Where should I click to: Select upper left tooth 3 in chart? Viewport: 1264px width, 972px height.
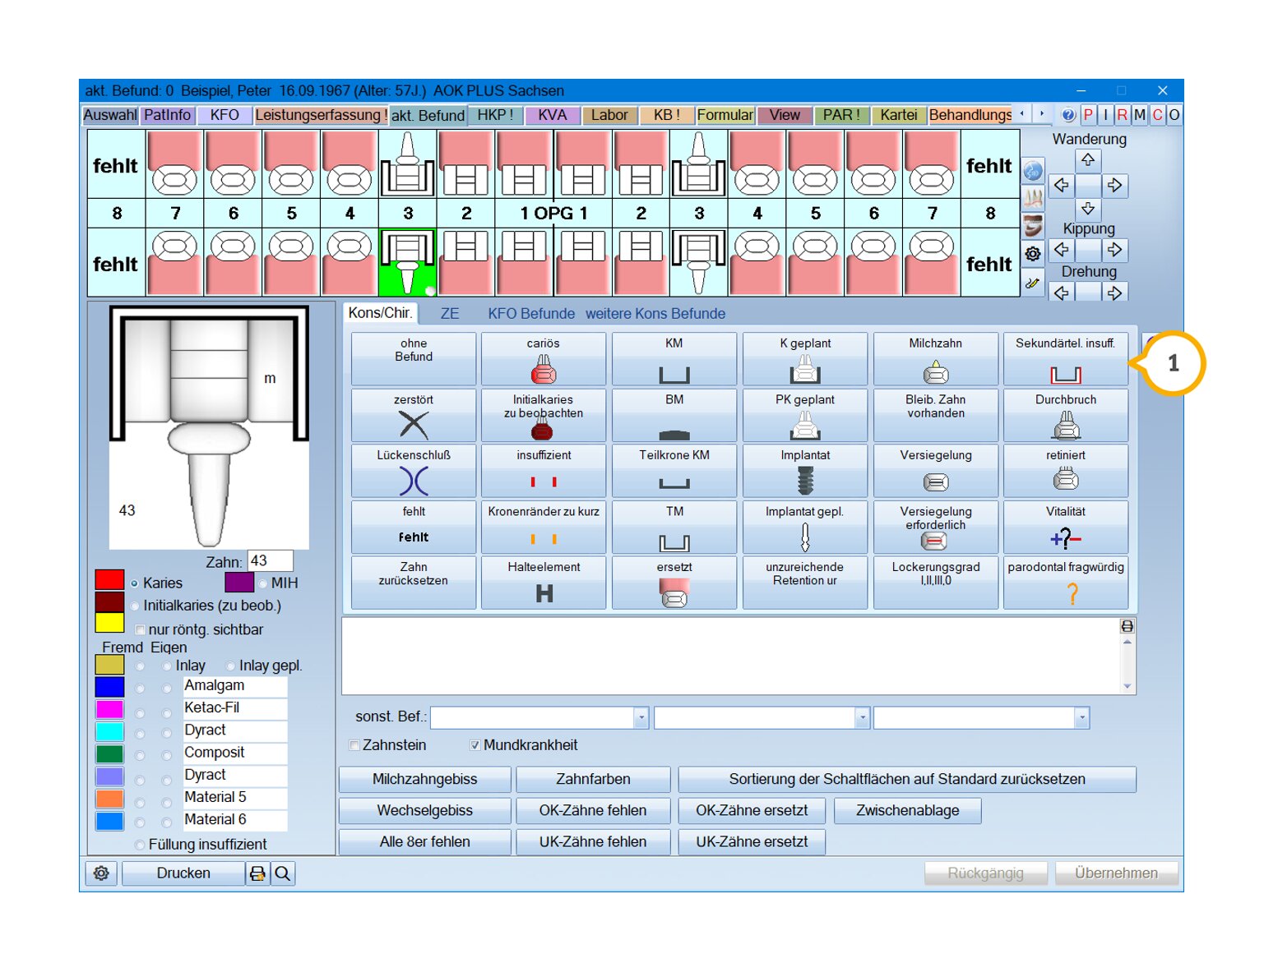coord(408,164)
